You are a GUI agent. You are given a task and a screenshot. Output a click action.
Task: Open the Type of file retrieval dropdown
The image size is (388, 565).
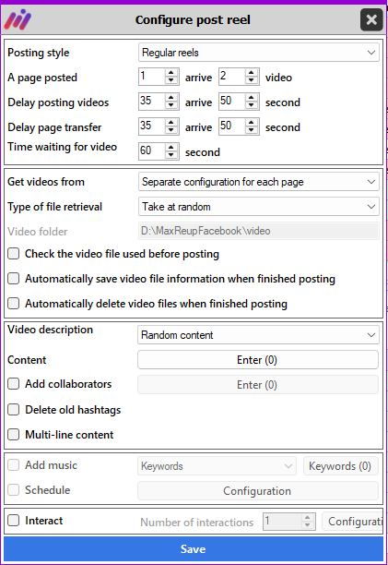point(259,207)
